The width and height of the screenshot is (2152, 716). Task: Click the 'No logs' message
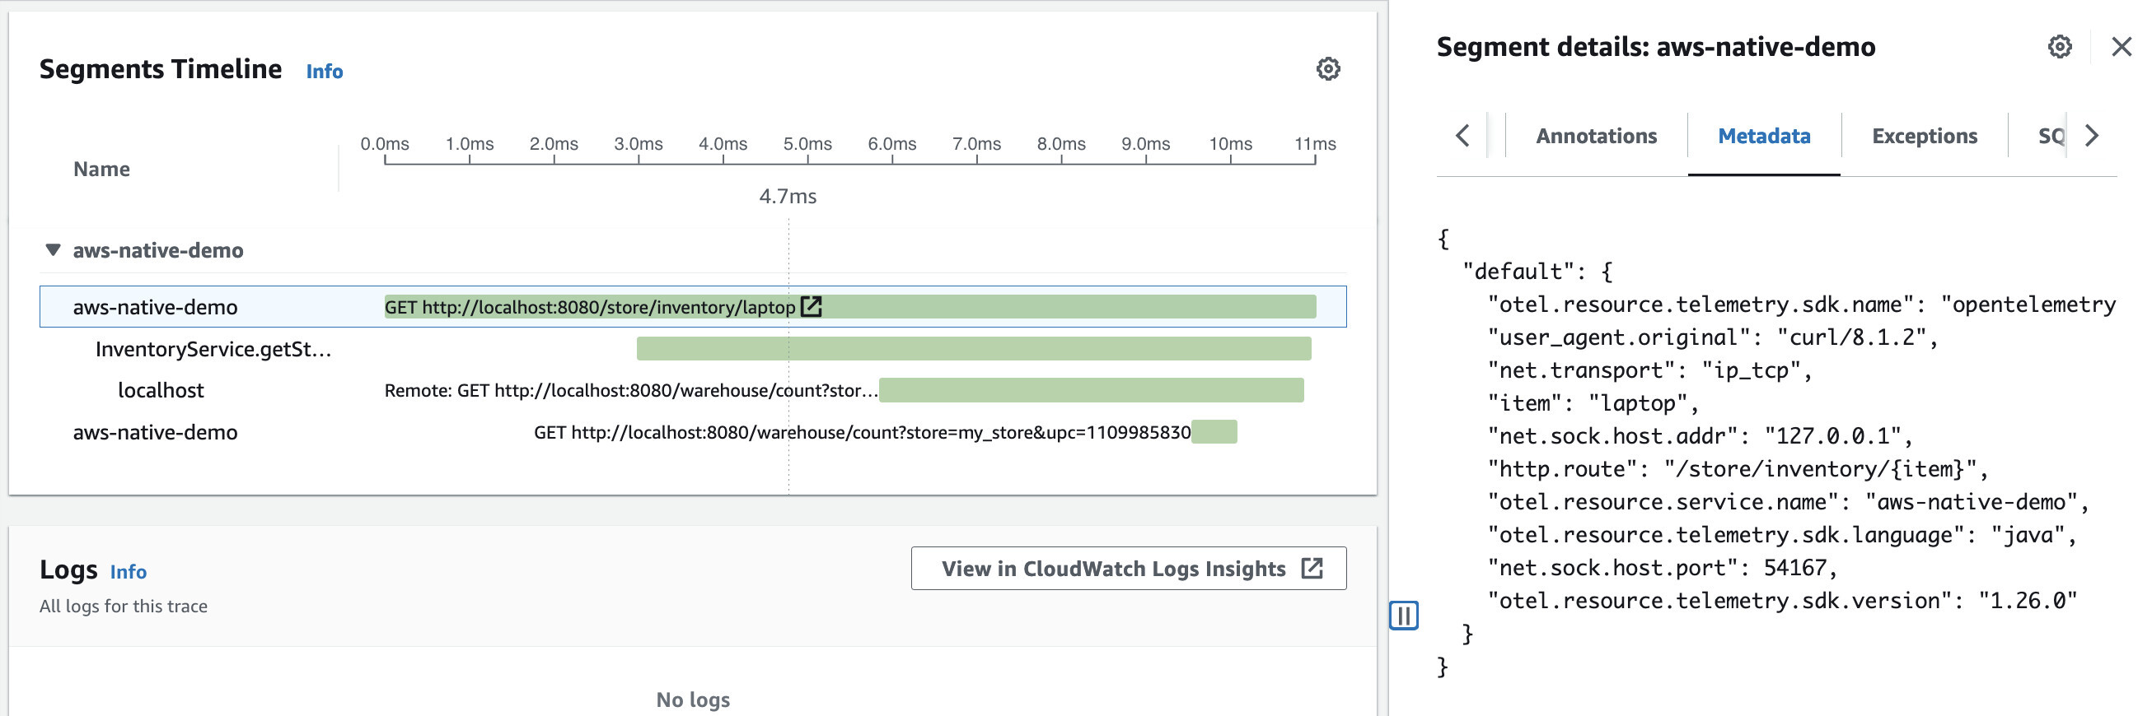point(693,700)
